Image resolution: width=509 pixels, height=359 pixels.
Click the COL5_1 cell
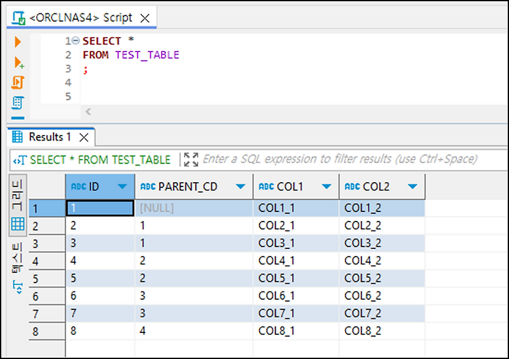296,278
